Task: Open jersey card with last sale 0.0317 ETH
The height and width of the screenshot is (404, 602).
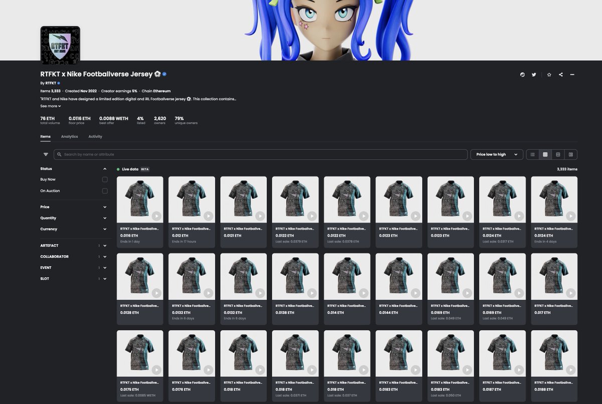Action: click(502, 212)
